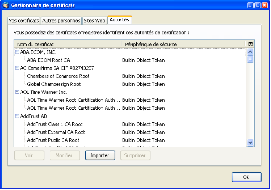Viewport: 271px width, 190px height.
Task: Confirm with the OK button
Action: coord(246,177)
